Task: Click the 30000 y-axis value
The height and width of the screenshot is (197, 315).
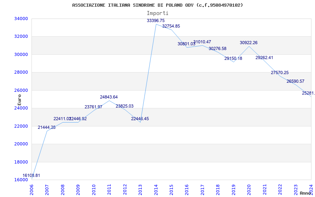Action: 21,54
